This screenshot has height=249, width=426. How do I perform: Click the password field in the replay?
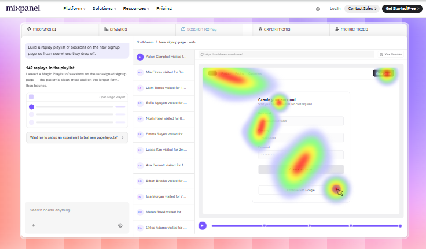pos(301,155)
